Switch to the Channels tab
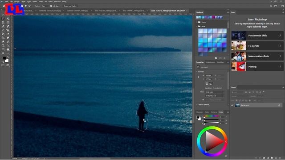Image resolution: width=285 pixels, height=160 pixels. click(x=199, y=112)
